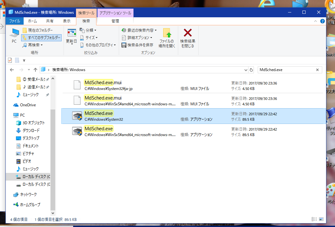This screenshot has height=227, width=335.
Task: Go back with the back arrow
Action: click(12, 70)
